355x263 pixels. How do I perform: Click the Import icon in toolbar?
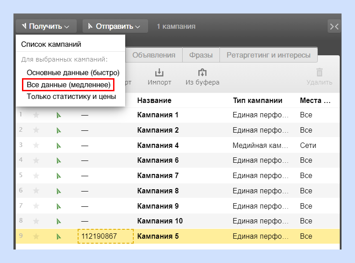pos(159,72)
